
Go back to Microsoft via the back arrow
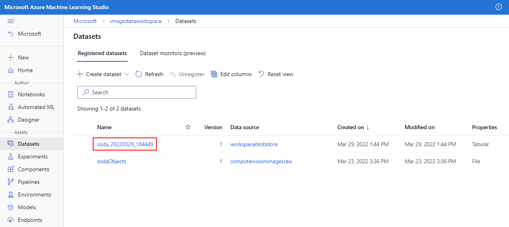point(11,34)
